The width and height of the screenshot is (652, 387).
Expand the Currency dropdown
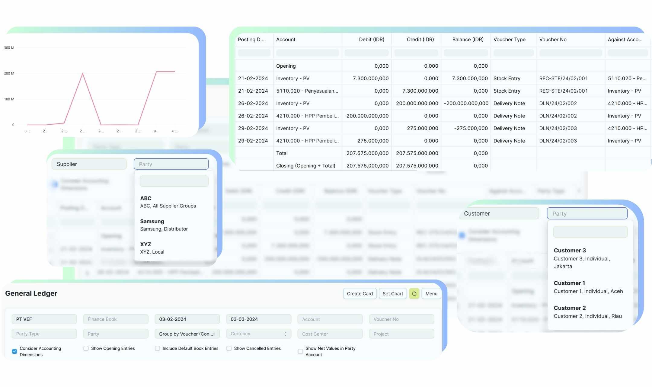(x=258, y=334)
